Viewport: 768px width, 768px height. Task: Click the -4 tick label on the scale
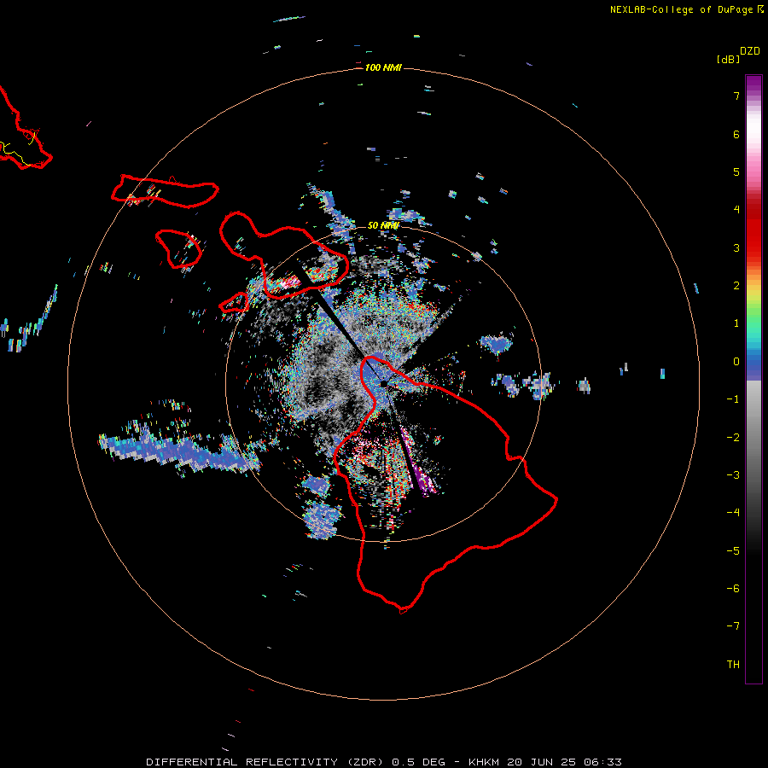coord(733,513)
